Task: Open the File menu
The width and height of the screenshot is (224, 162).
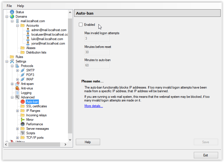Action: [x=9, y=6]
